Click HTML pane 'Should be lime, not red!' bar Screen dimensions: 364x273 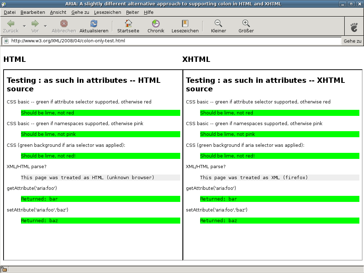click(x=101, y=156)
